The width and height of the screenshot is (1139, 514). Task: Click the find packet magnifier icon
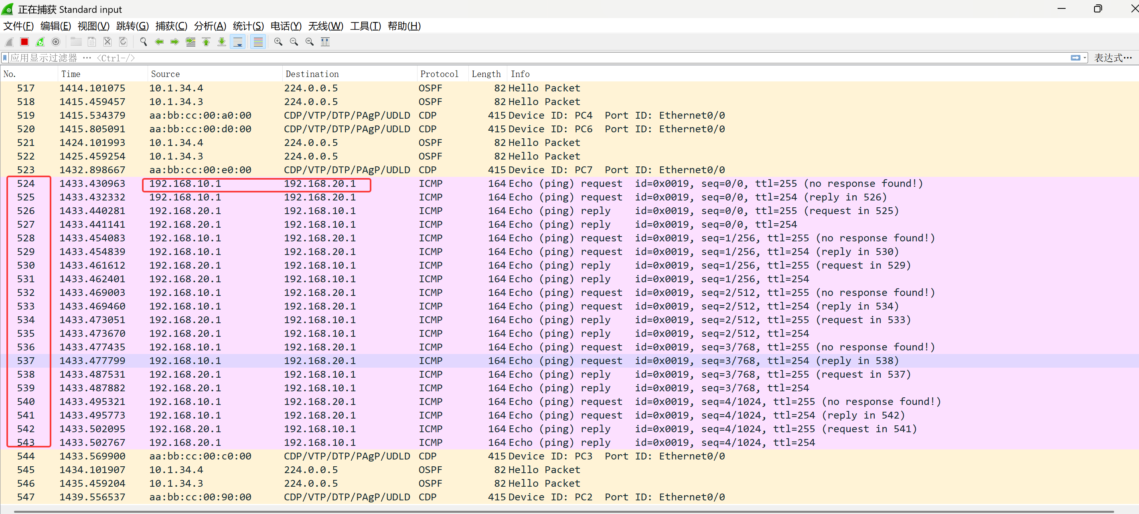(x=143, y=42)
